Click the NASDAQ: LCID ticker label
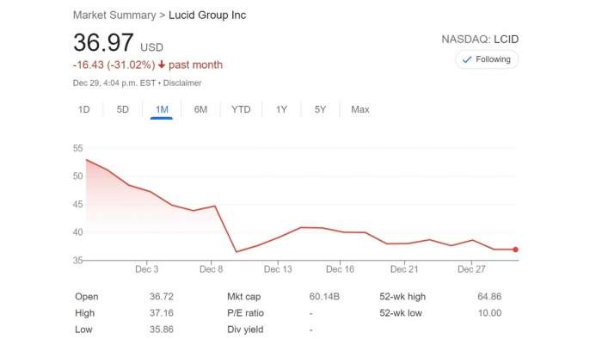The width and height of the screenshot is (602, 339). [x=480, y=40]
